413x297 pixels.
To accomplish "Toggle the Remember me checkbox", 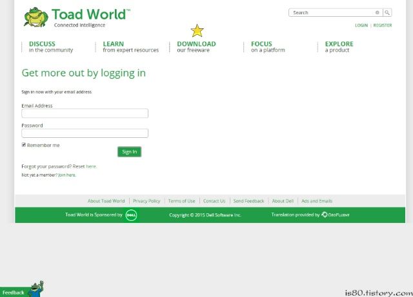I will pyautogui.click(x=24, y=145).
